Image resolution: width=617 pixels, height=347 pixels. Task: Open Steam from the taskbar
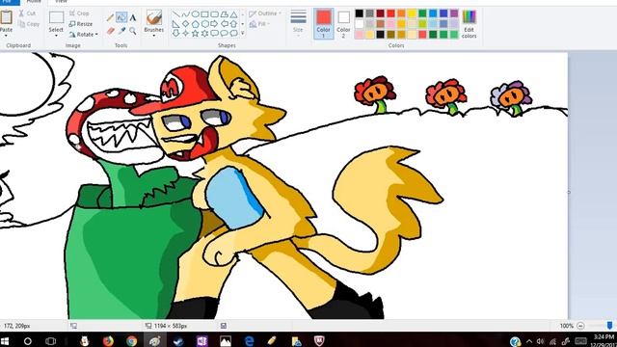pos(178,340)
